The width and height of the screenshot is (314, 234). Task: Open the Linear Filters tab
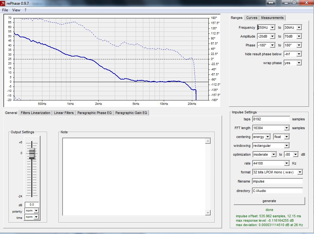(64, 113)
